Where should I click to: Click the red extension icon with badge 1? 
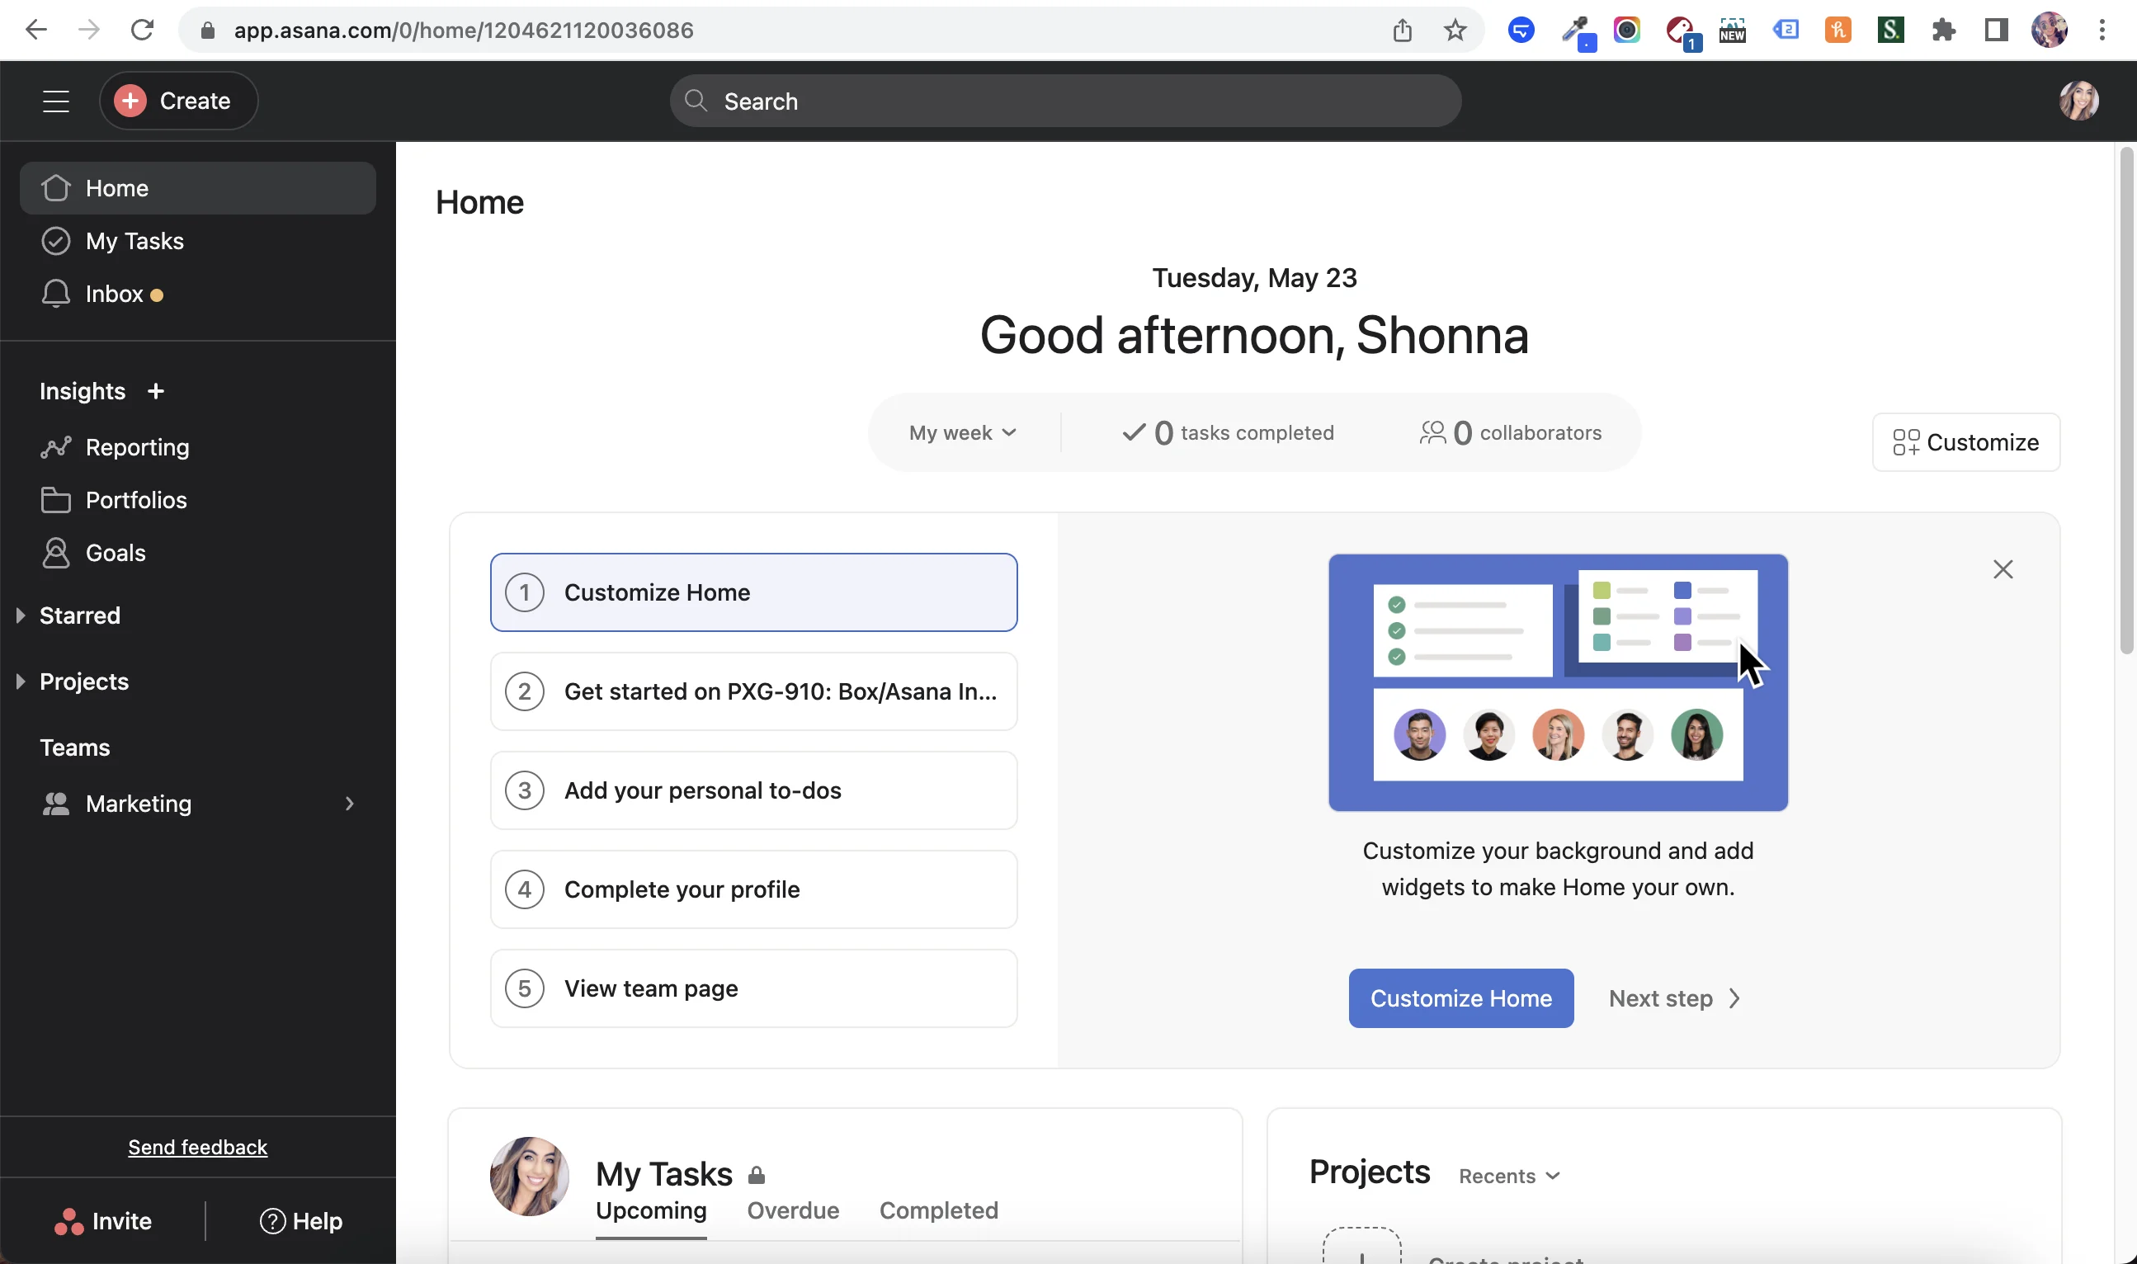pos(1682,32)
